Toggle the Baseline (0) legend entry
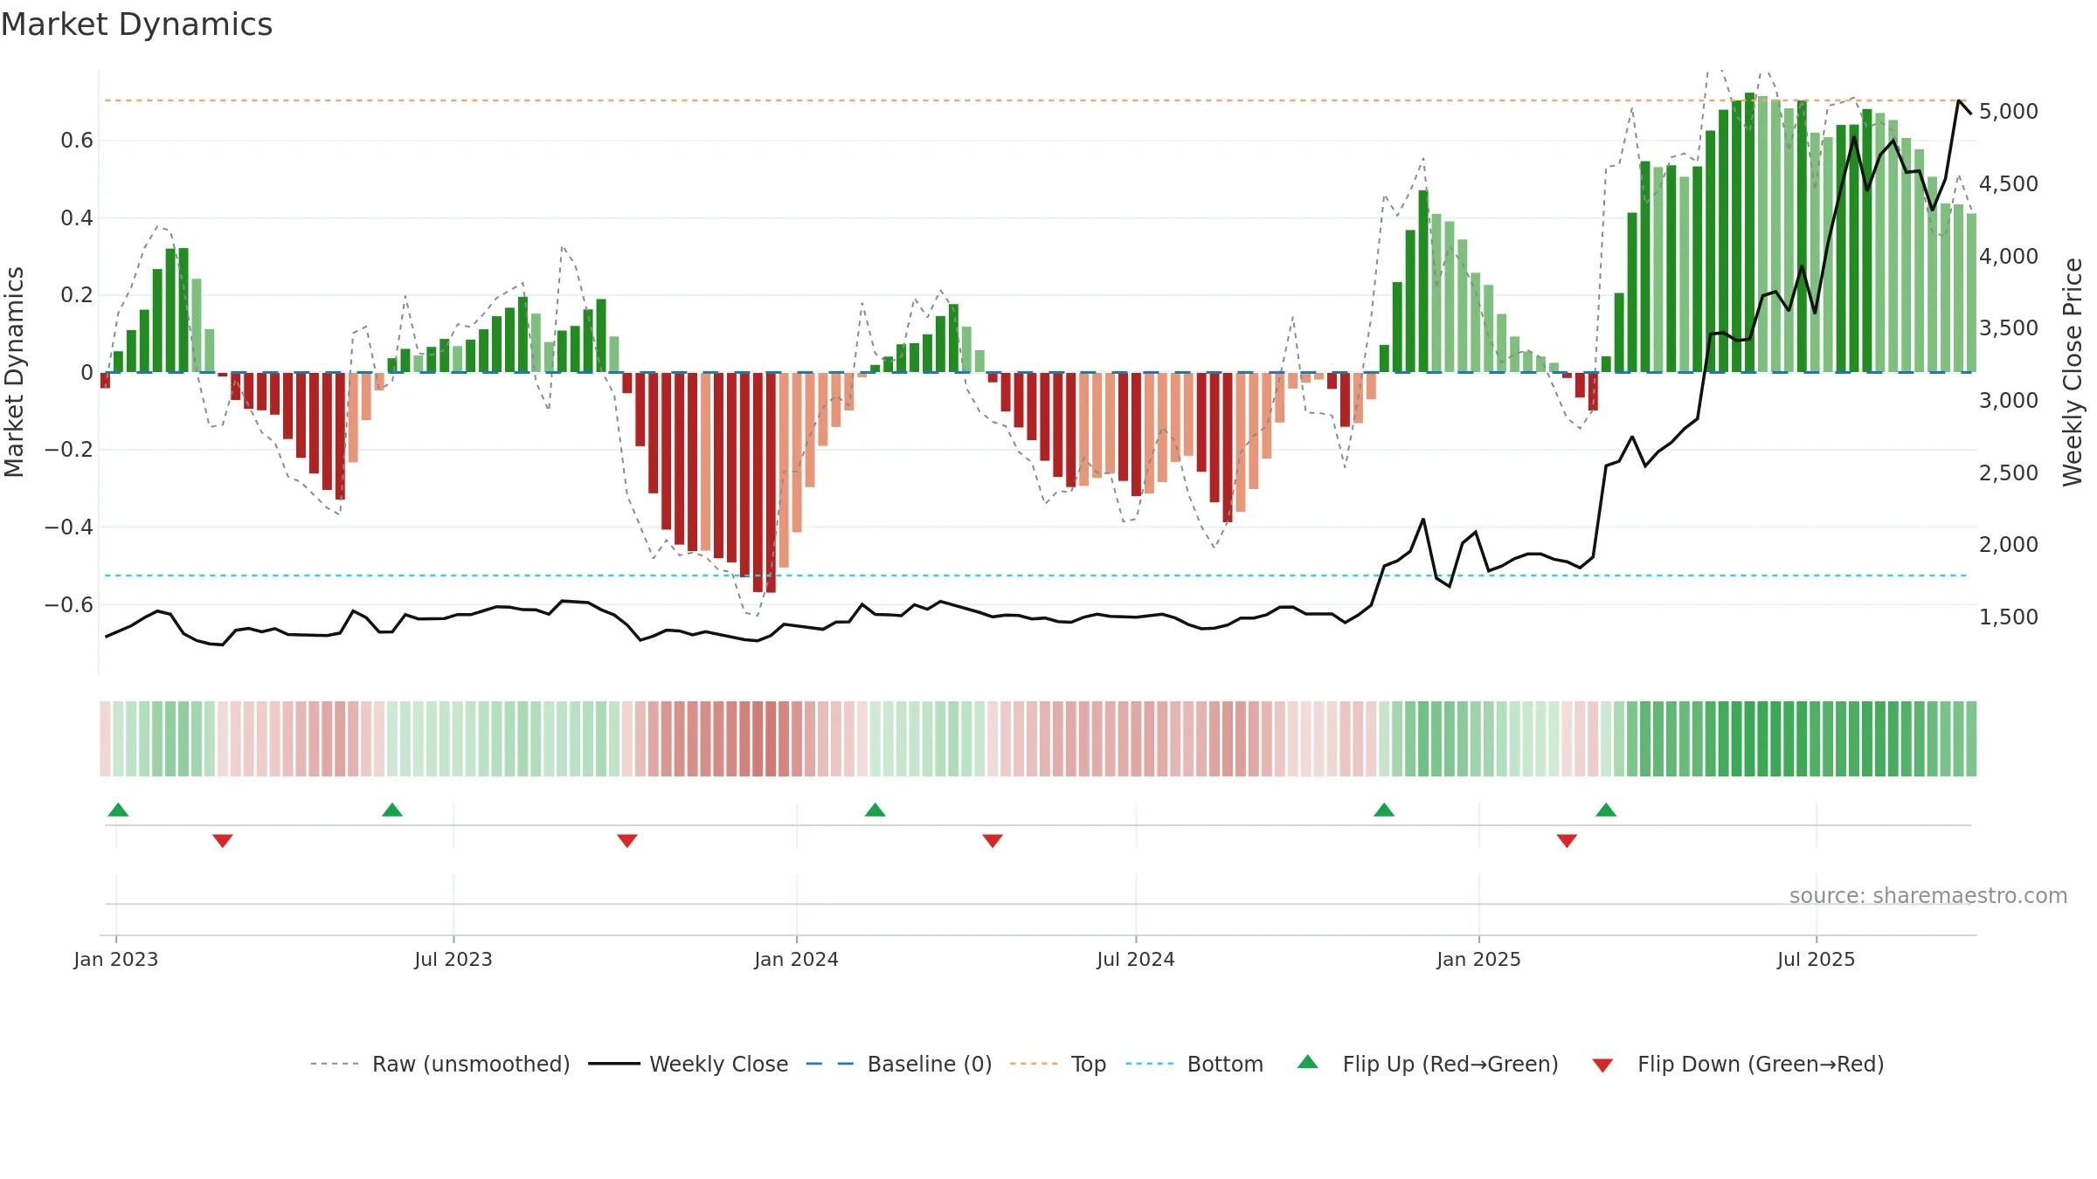Screen dimensions: 2097x1179 point(899,1064)
